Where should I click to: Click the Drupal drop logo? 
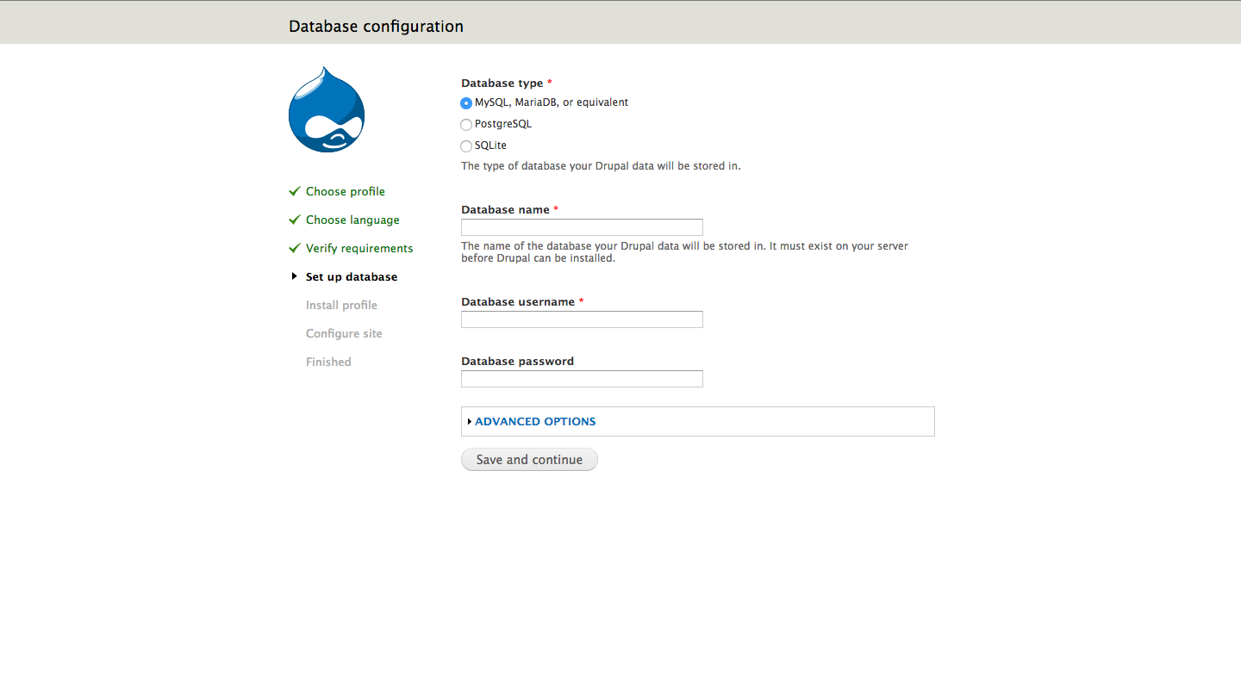(327, 109)
